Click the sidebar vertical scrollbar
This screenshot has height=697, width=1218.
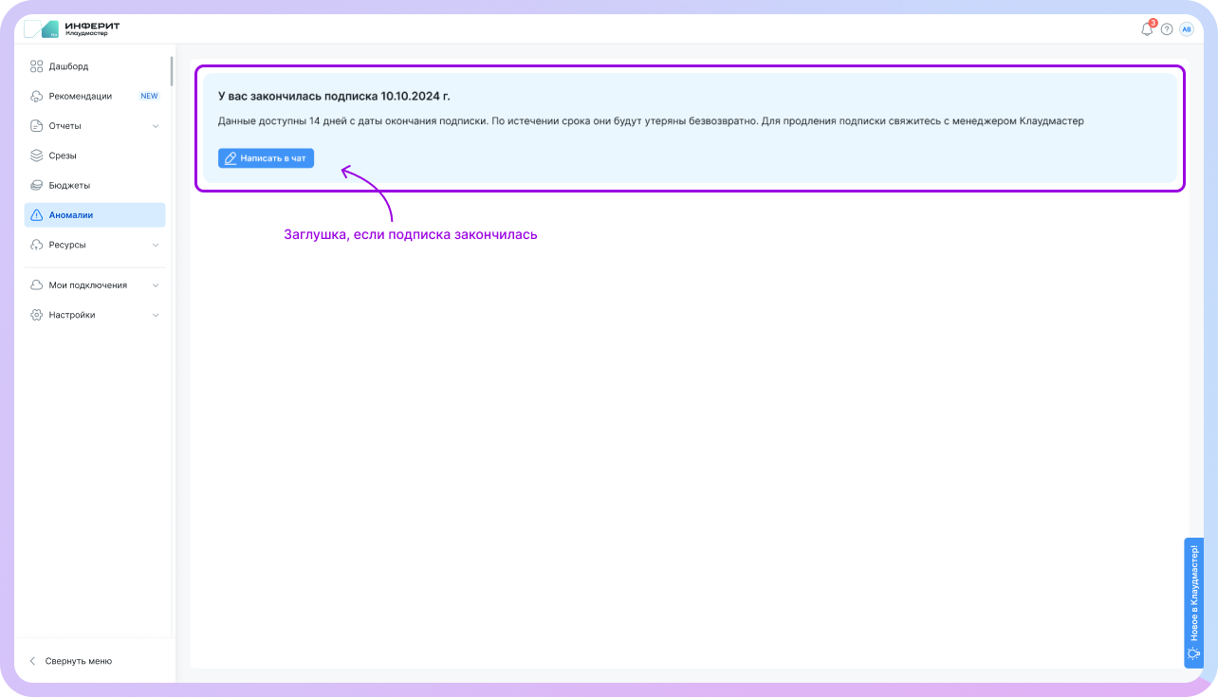[172, 72]
